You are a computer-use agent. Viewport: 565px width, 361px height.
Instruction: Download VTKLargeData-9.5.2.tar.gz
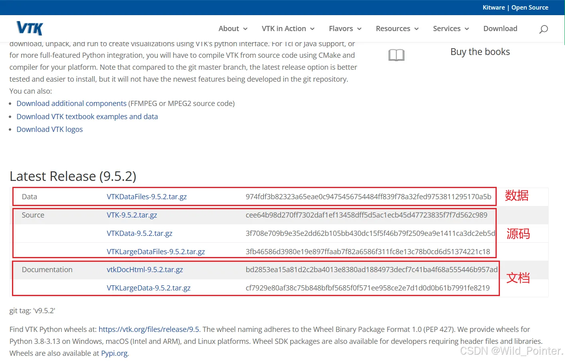click(149, 288)
